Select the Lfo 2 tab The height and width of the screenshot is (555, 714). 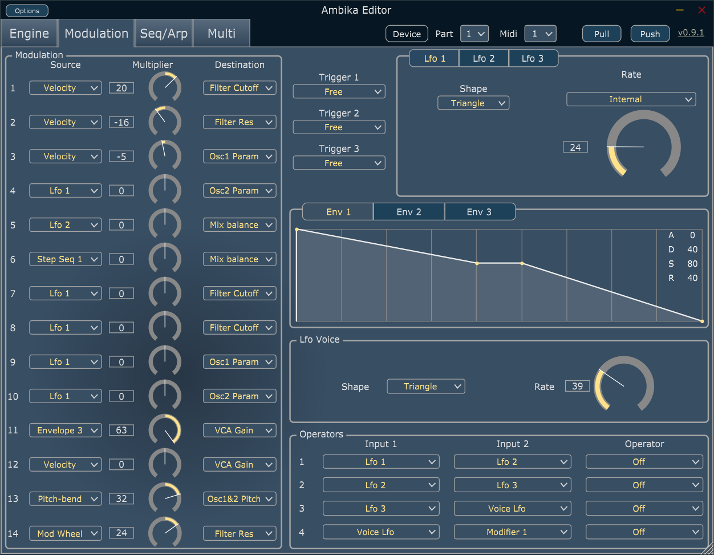484,58
